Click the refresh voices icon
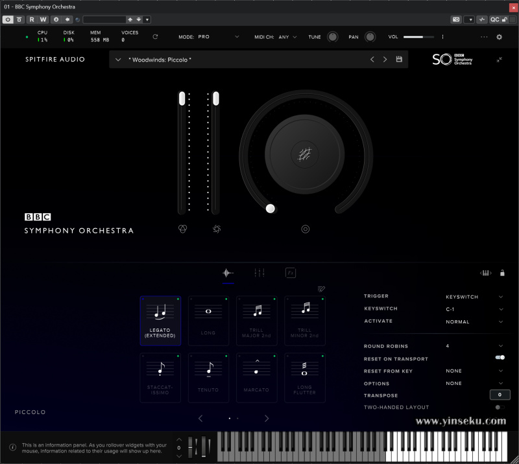The image size is (519, 464). [x=155, y=37]
